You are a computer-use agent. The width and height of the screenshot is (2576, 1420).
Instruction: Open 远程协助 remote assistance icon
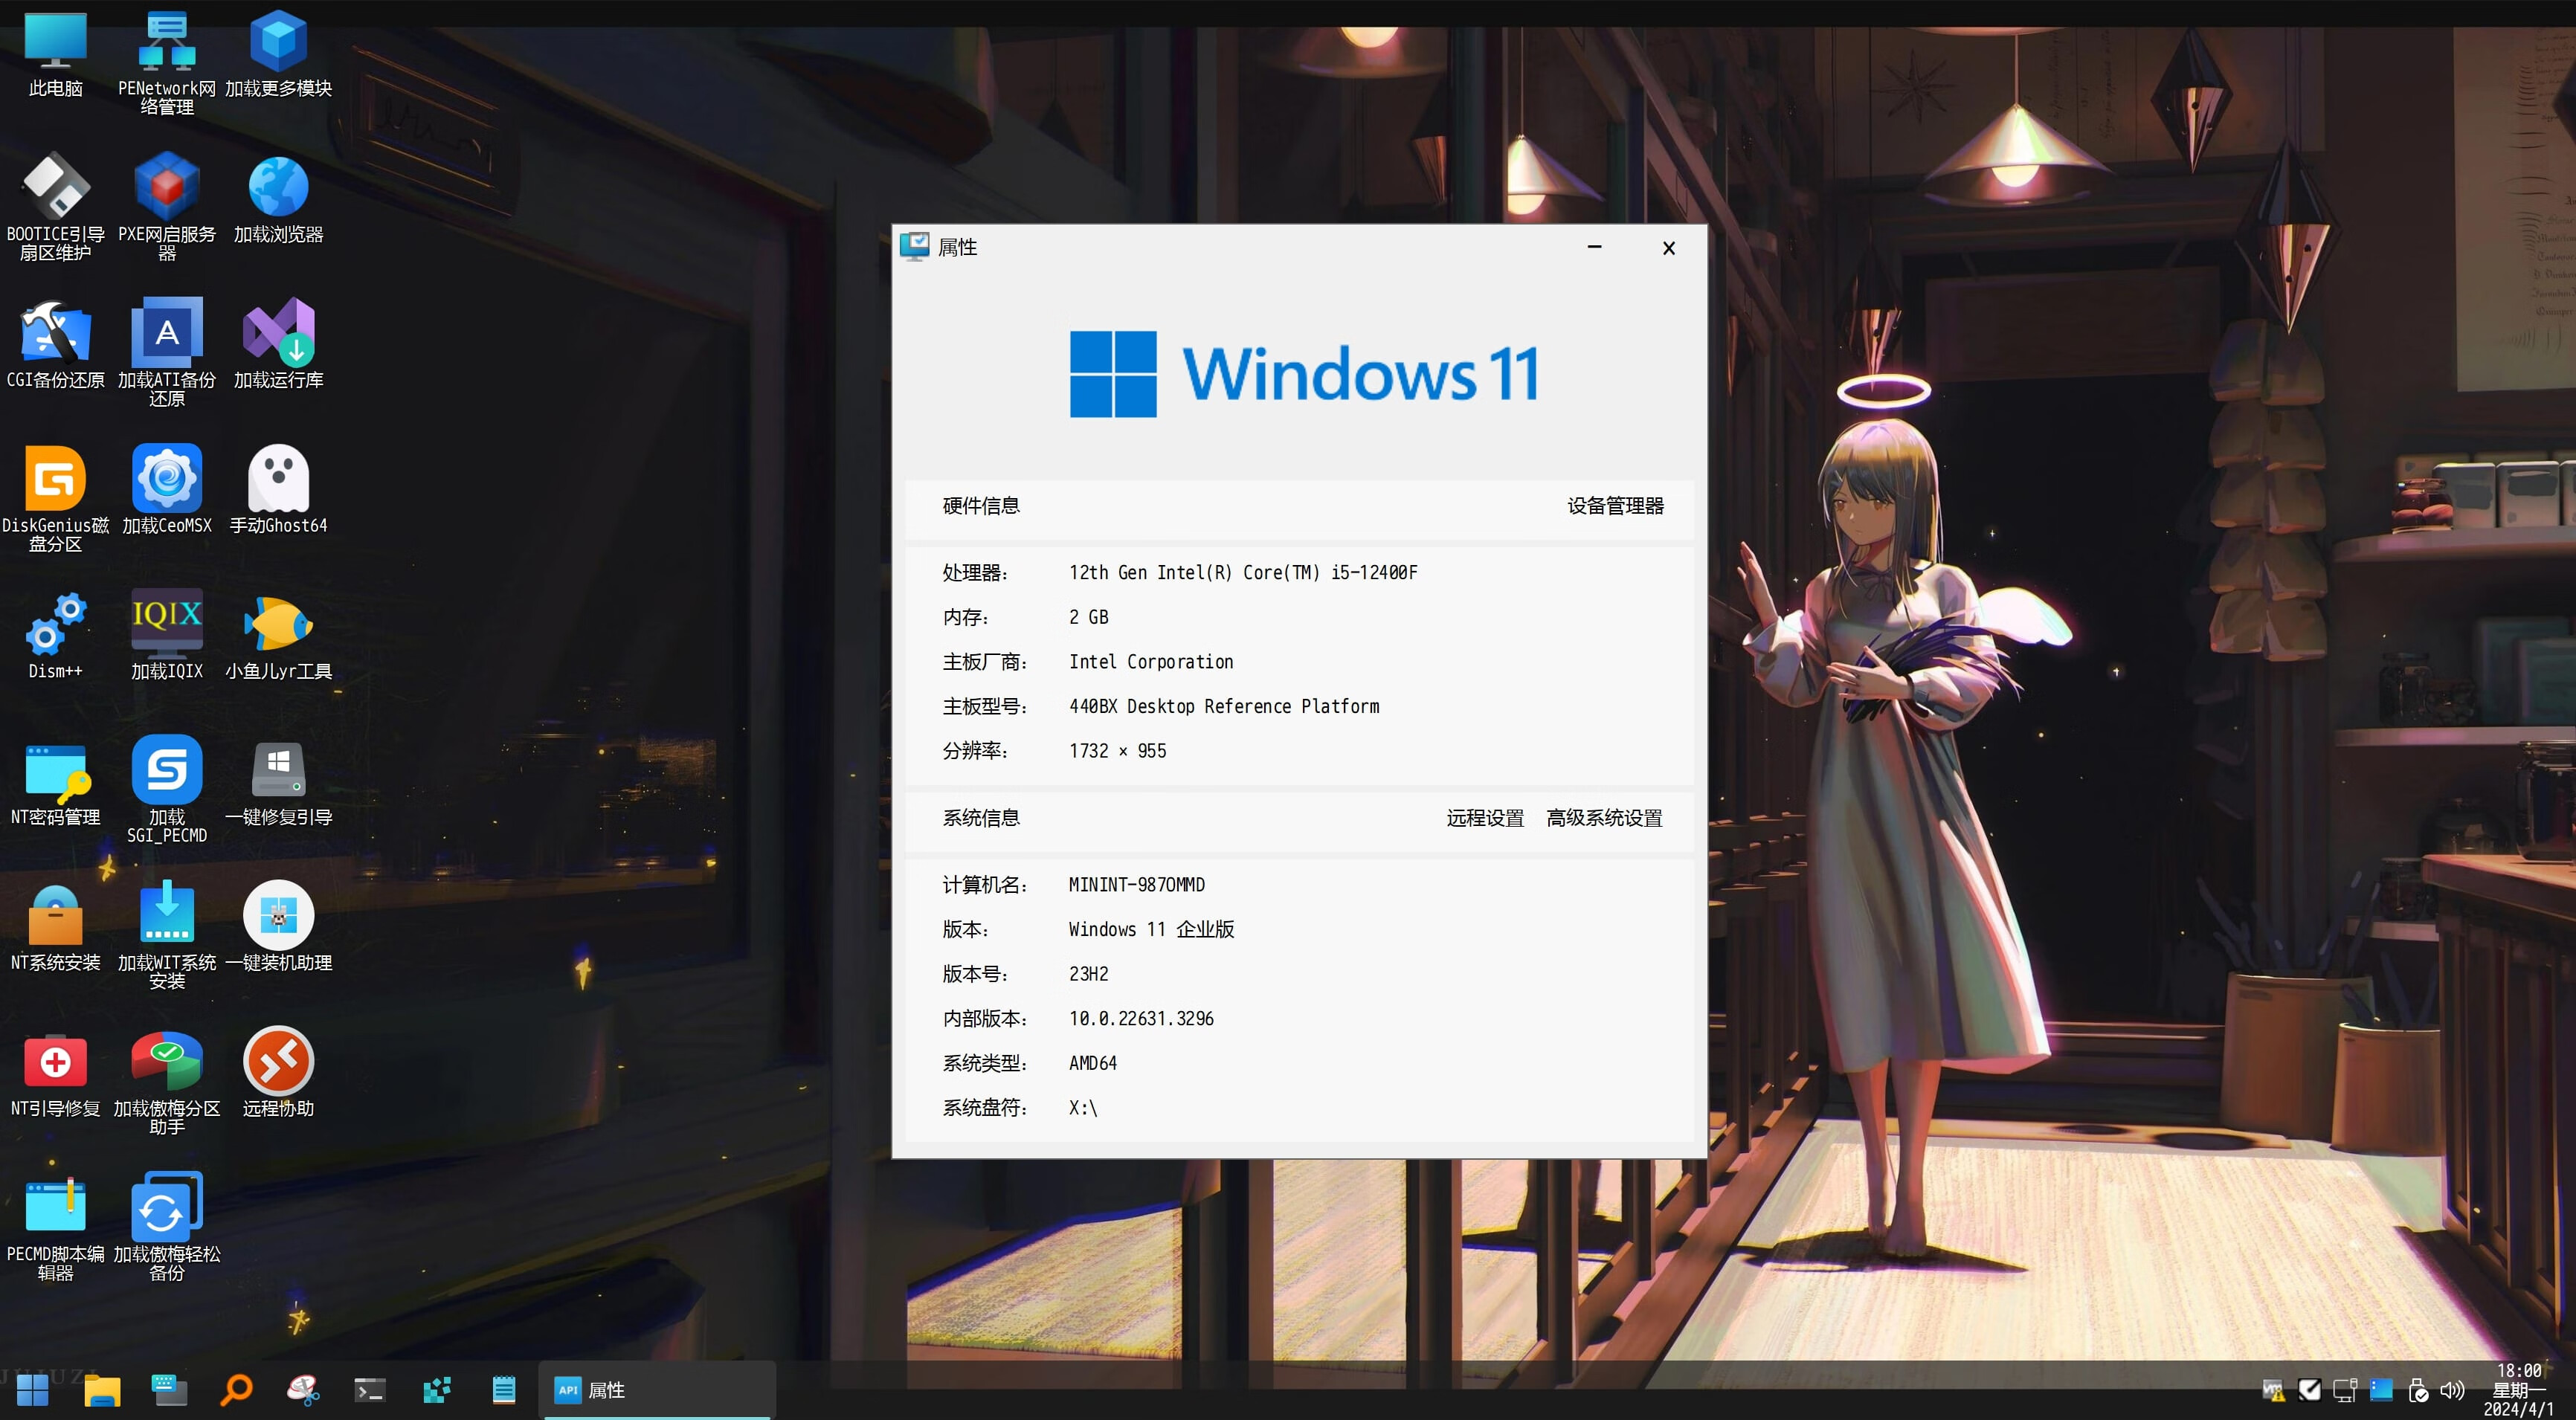278,1073
